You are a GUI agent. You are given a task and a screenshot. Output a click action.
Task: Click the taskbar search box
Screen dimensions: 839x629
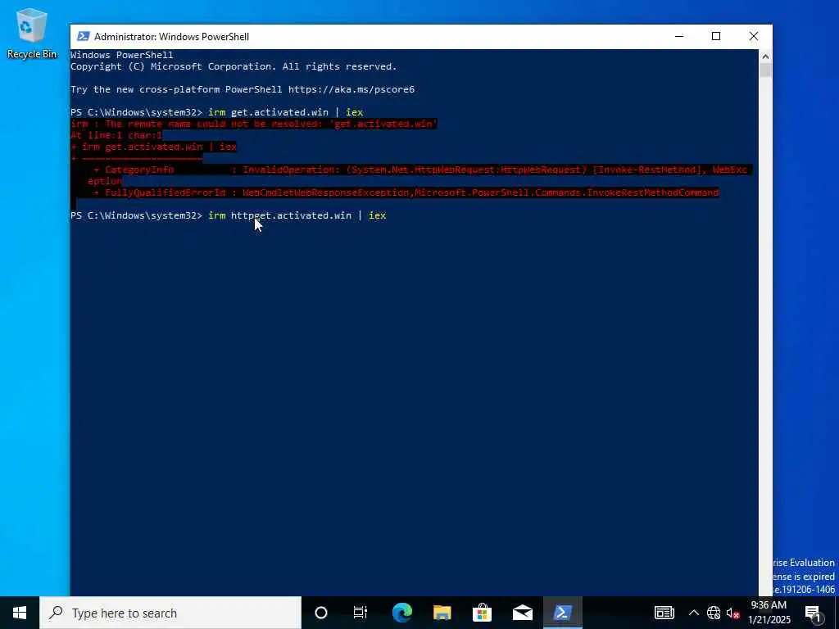(170, 613)
